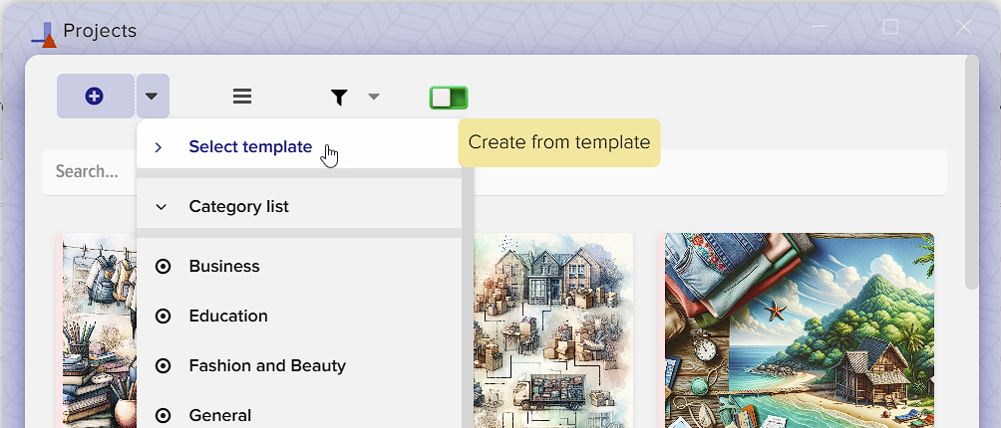Expand the filter dropdown arrow
Viewport: 1001px width, 428px height.
click(374, 97)
